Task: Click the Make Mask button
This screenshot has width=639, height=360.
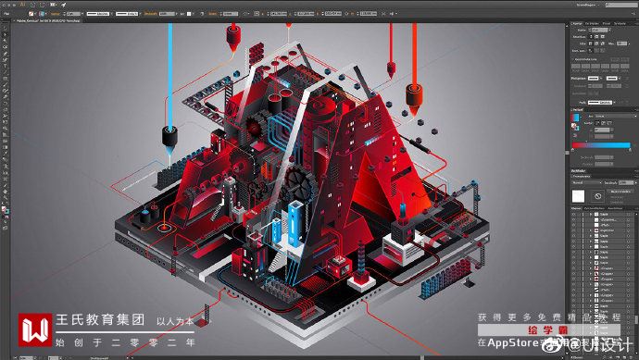Action: [x=620, y=192]
